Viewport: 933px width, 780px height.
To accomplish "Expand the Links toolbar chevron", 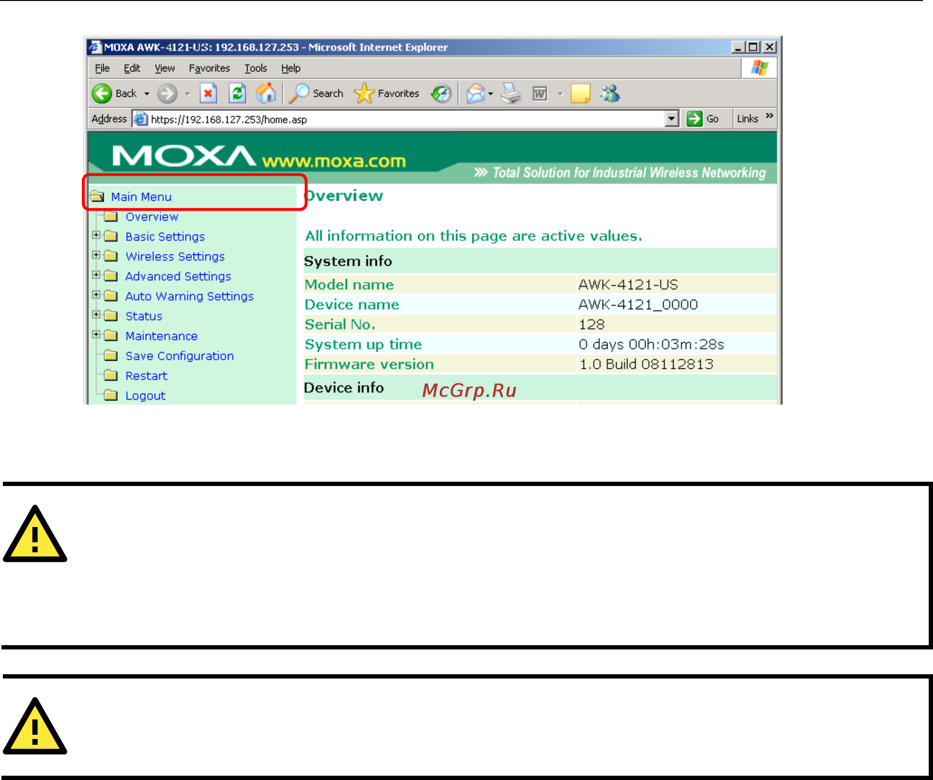I will pyautogui.click(x=770, y=116).
